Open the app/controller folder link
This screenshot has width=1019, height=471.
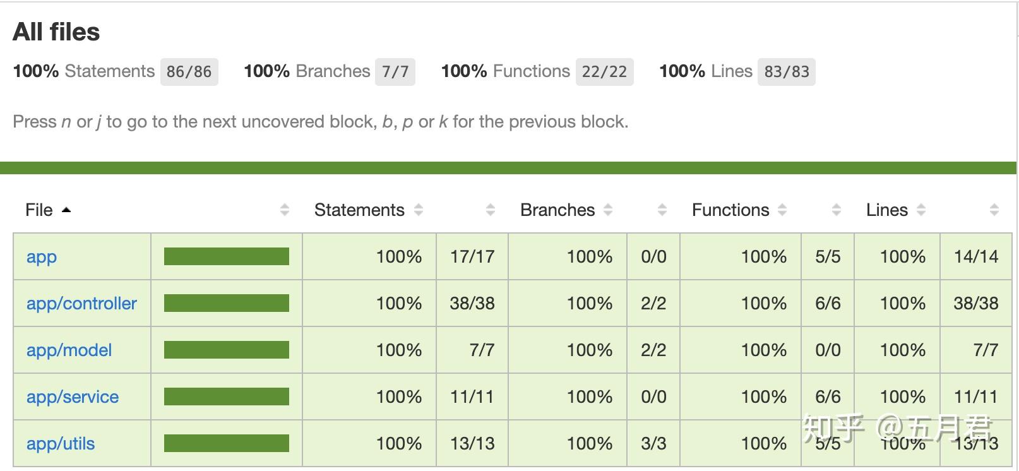81,304
